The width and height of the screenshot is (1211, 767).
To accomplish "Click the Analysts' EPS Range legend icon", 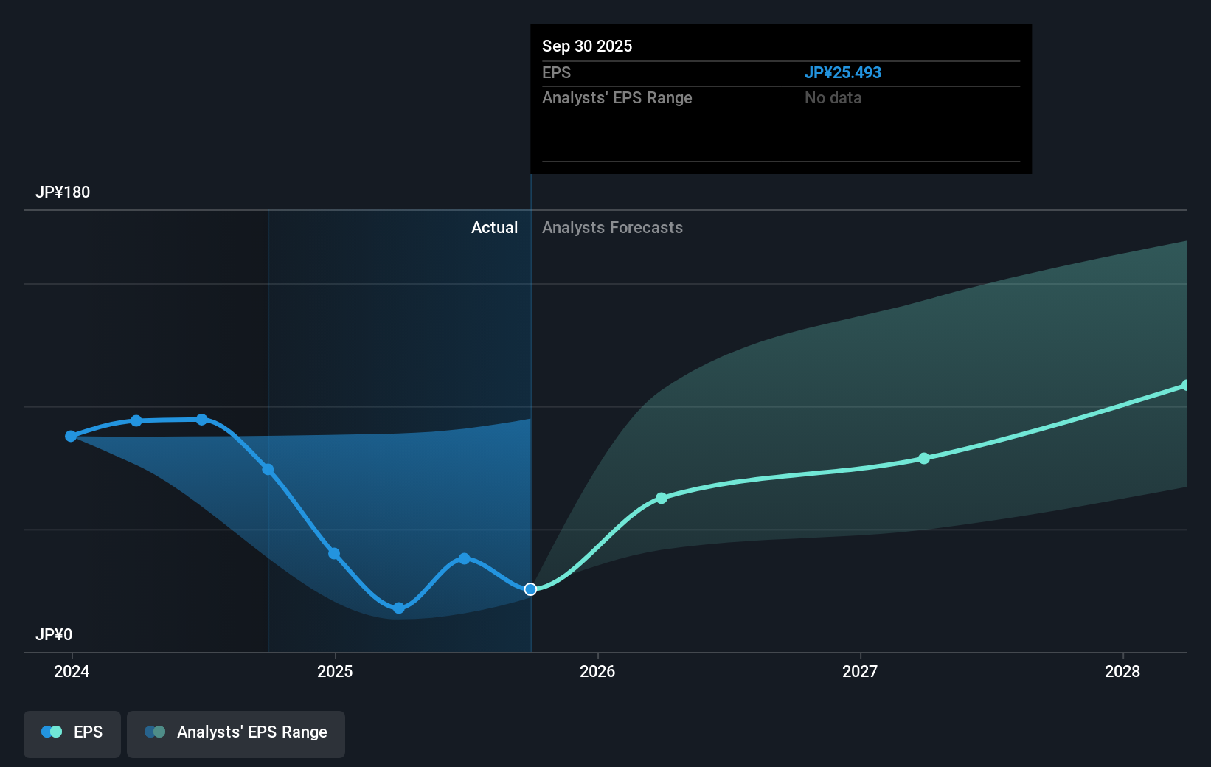I will click(x=154, y=731).
